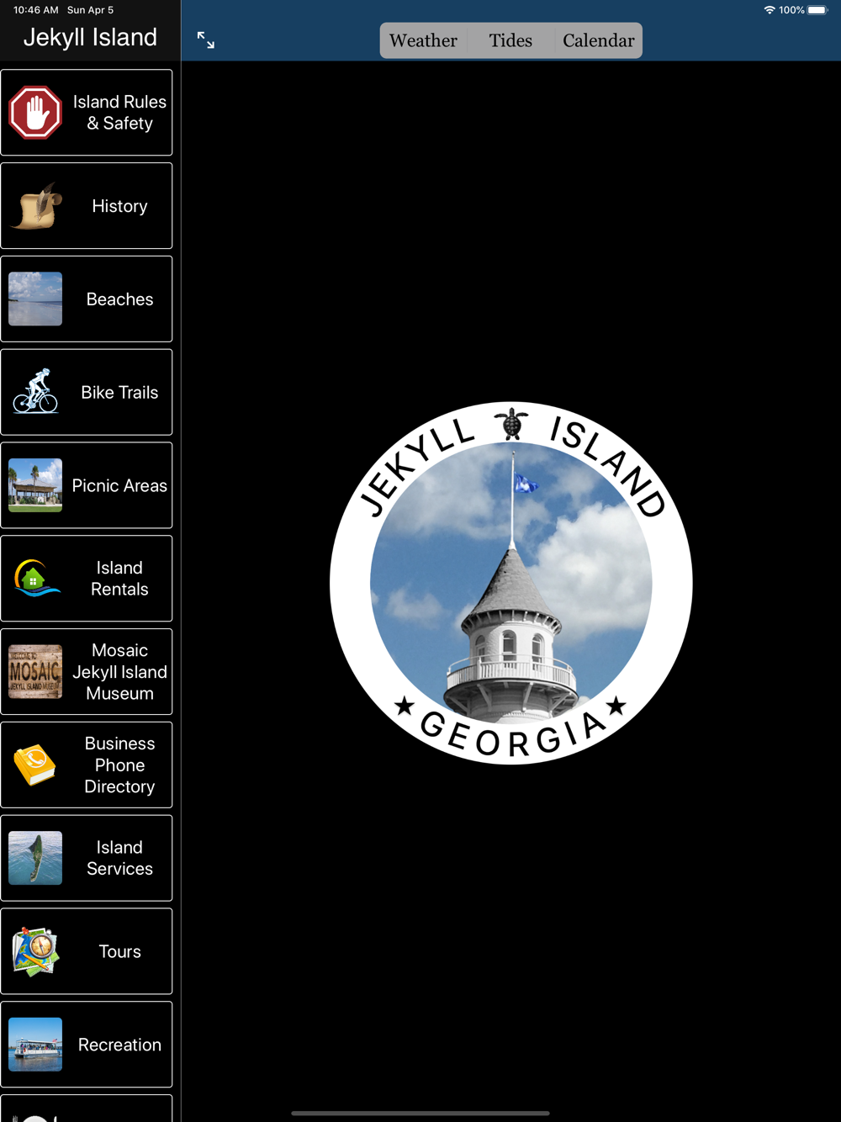Tap the green house Island Rentals icon
The height and width of the screenshot is (1122, 841).
(35, 579)
